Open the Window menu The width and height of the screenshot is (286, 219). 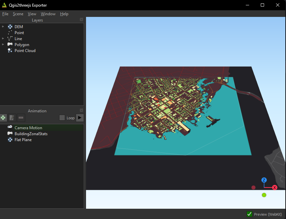pos(48,14)
